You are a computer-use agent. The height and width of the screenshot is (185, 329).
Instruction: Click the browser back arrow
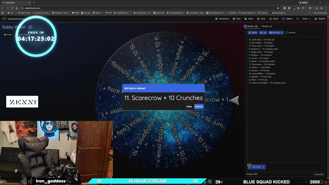3,8
